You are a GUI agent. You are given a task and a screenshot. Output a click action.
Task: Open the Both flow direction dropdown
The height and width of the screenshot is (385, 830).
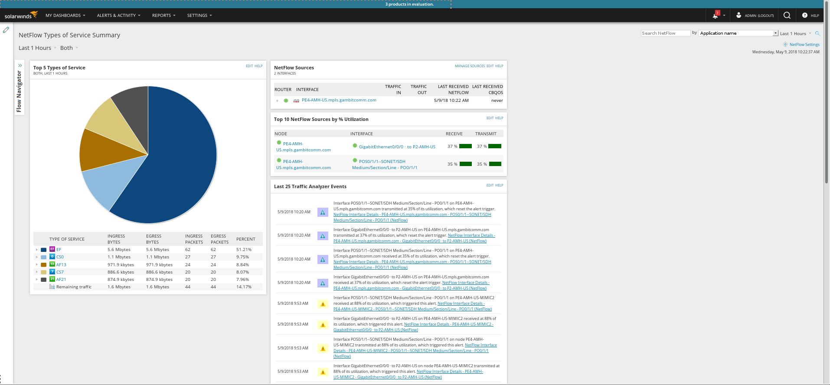point(69,48)
